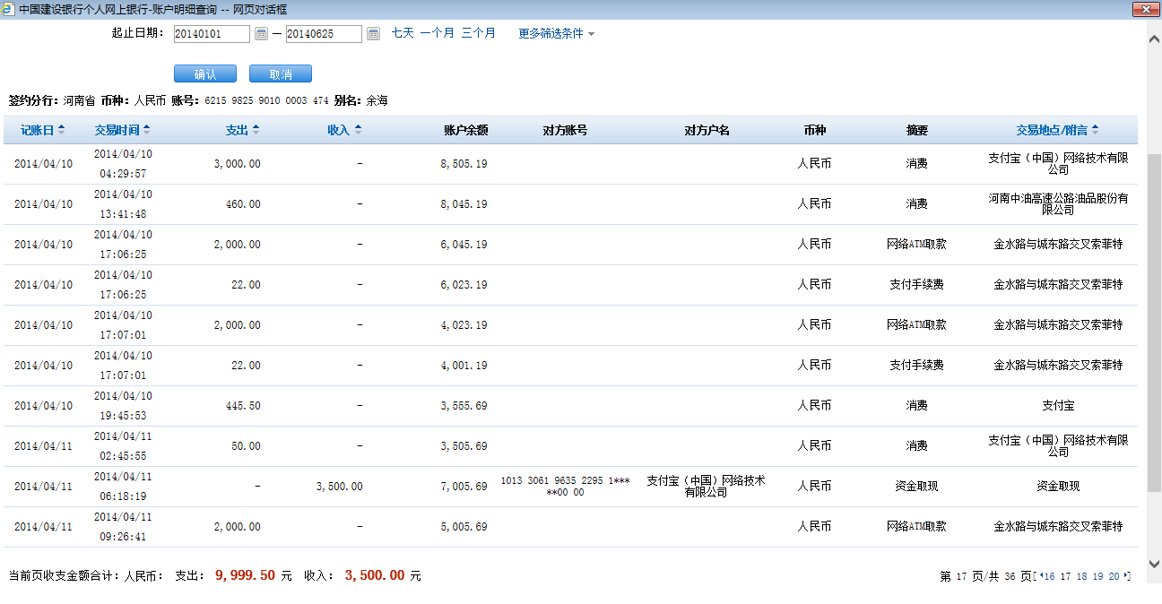Choose the 一个月 date range link
The image size is (1162, 604).
point(438,33)
